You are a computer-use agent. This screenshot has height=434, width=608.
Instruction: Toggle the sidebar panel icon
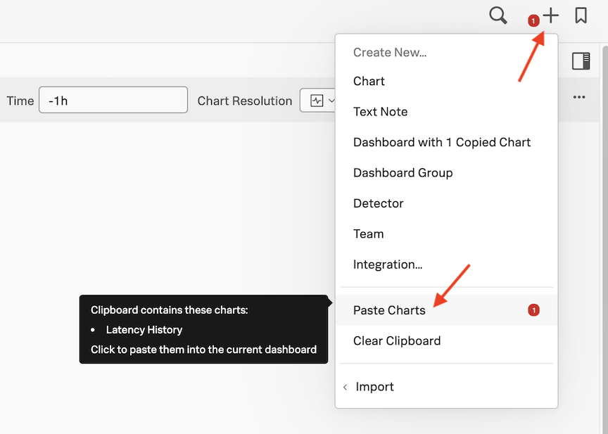point(581,61)
